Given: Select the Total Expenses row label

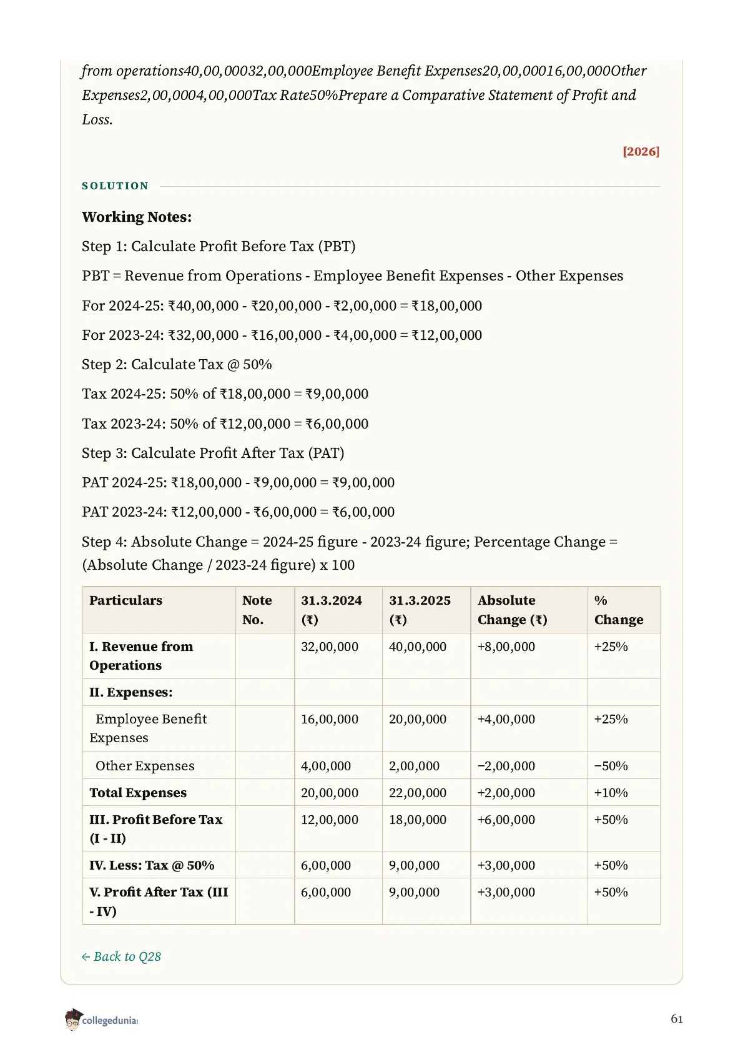Looking at the screenshot, I should [x=138, y=793].
